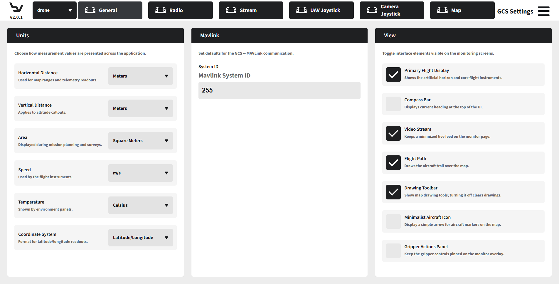
Task: Expand the drone selector dropdown
Action: click(54, 10)
